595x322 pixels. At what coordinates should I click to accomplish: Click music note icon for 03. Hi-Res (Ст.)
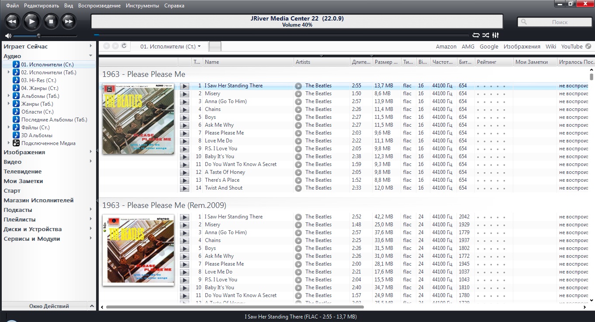(x=16, y=80)
